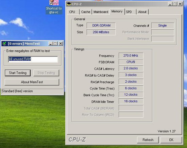
Task: Click the CPU/9 FSB:DRAM value
Action: click(x=131, y=62)
